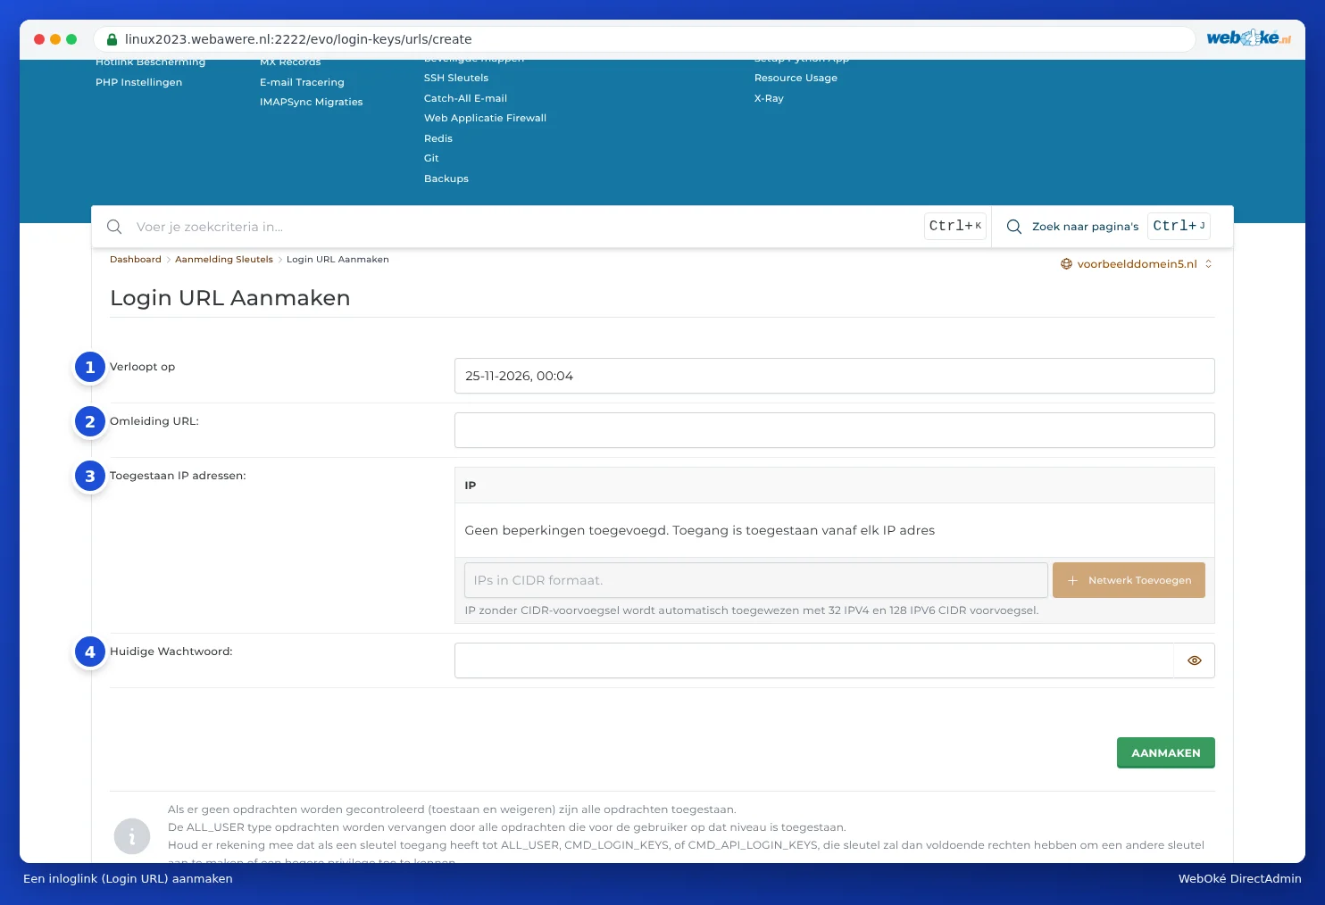Click the Huidige Wachtwoord password field
This screenshot has height=905, width=1325.
point(814,660)
